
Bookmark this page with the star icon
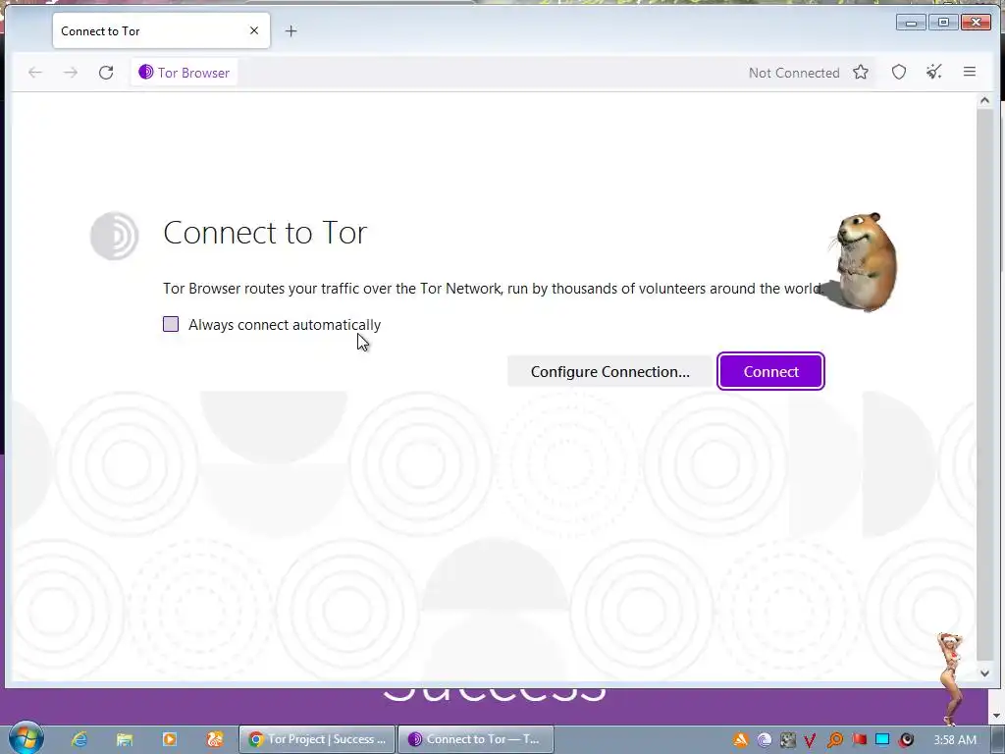(861, 72)
